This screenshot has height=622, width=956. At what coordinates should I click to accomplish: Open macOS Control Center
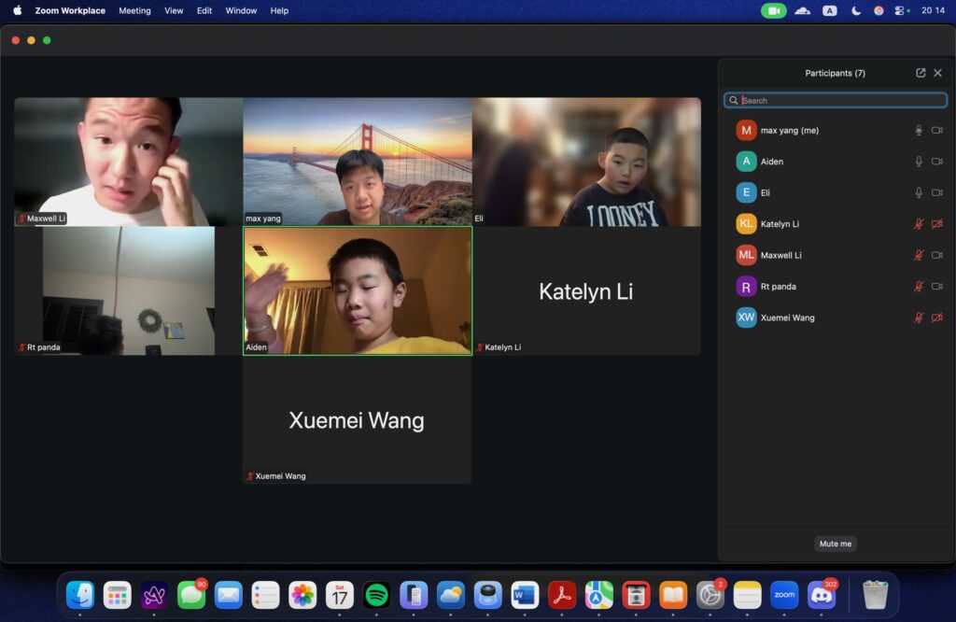click(901, 11)
